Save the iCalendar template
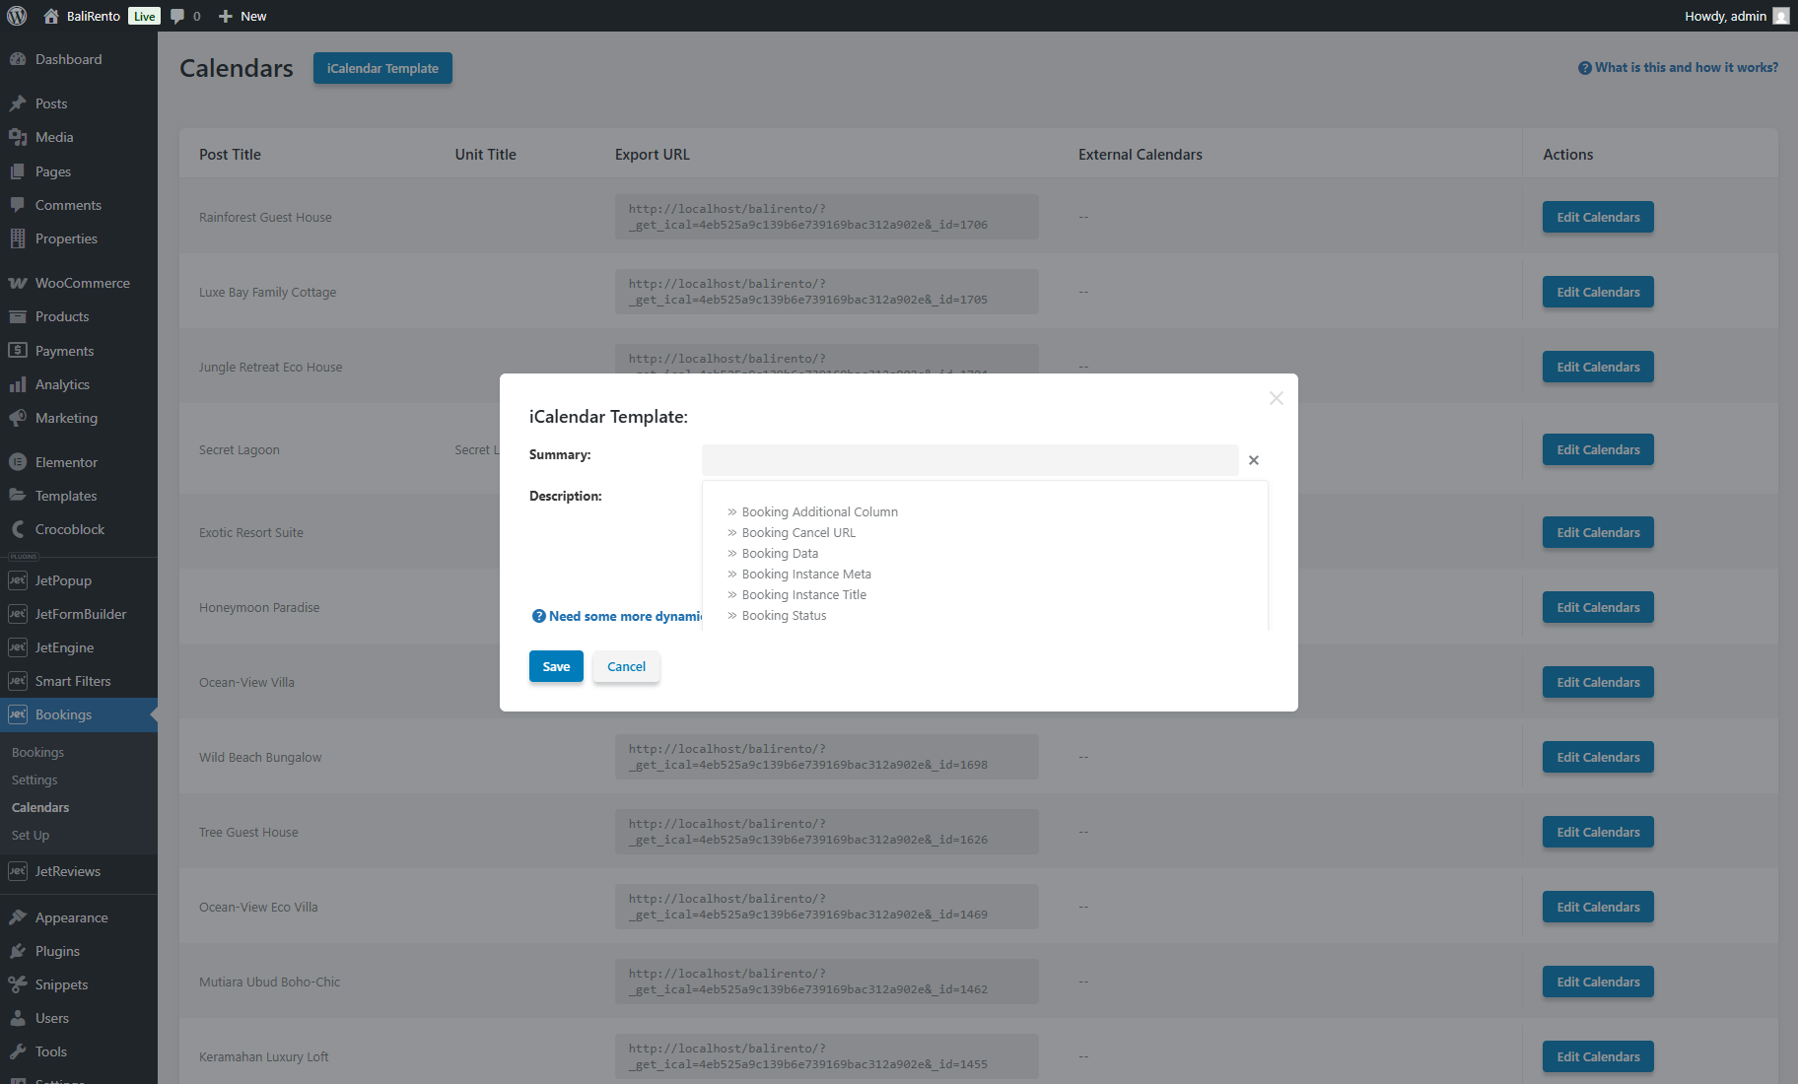Image resolution: width=1798 pixels, height=1084 pixels. [556, 666]
